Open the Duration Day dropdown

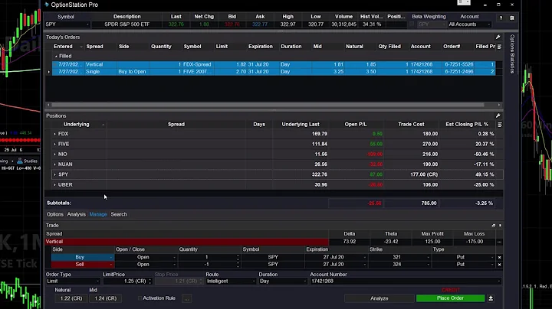pos(305,281)
